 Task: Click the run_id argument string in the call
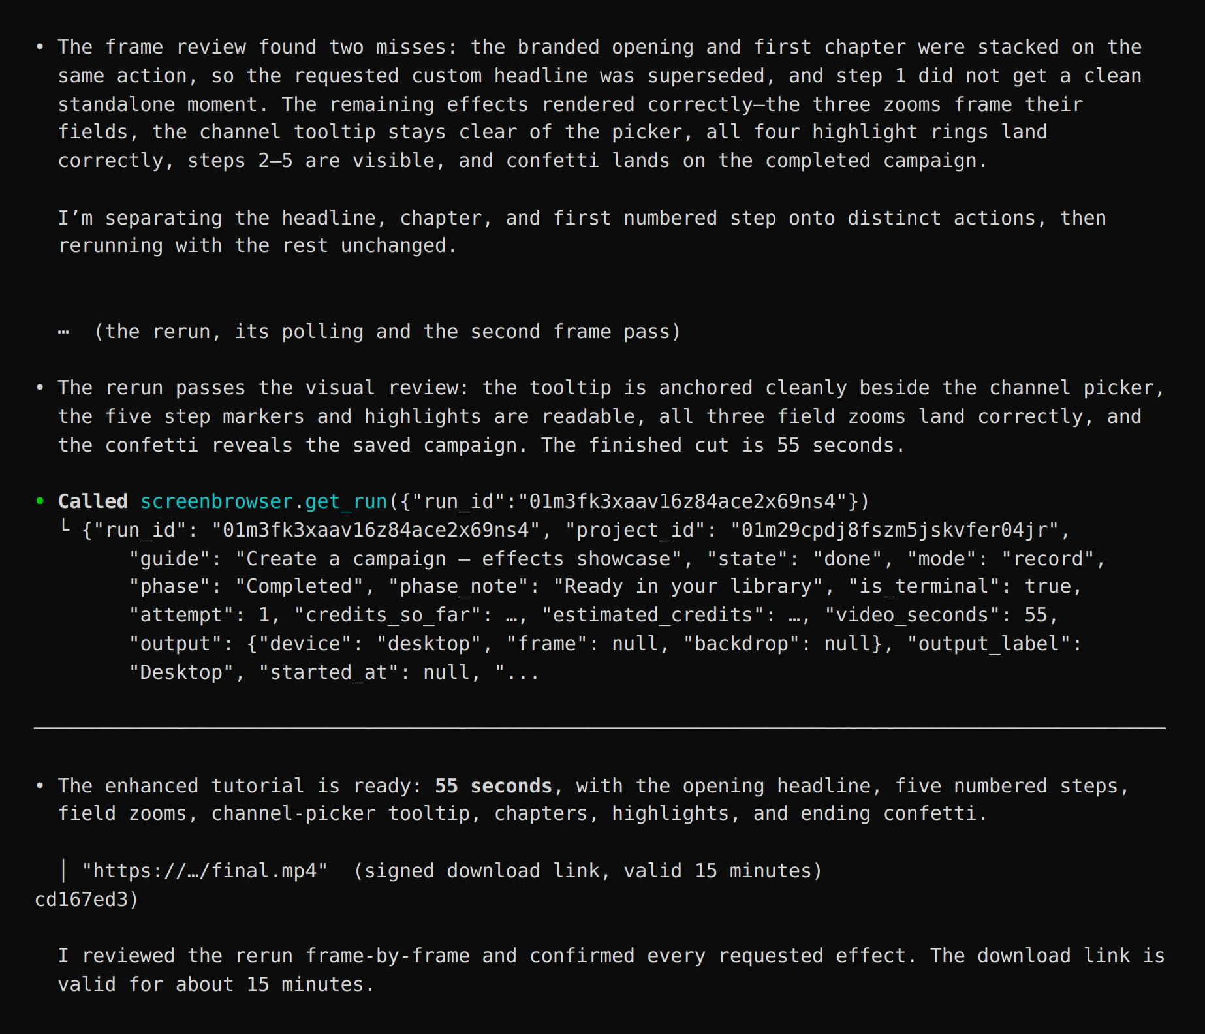tap(682, 501)
